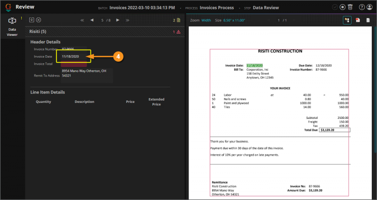Go to the previous document arrow

92,20
